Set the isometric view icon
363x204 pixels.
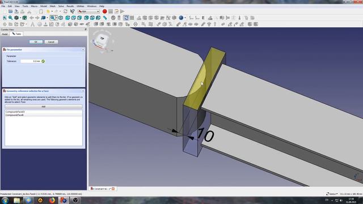point(61,18)
